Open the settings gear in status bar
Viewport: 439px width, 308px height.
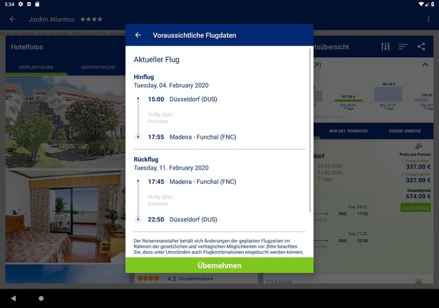click(x=21, y=4)
